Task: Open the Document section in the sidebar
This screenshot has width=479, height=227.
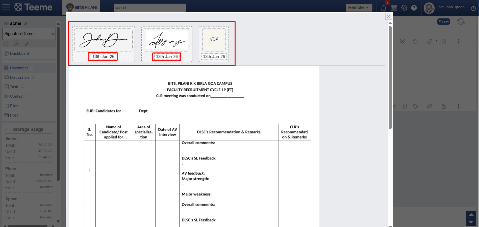Action: [19, 68]
